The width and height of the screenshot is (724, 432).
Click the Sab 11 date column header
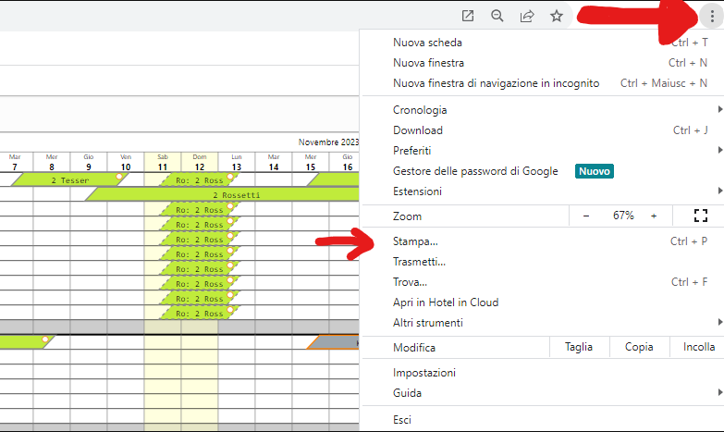(163, 162)
